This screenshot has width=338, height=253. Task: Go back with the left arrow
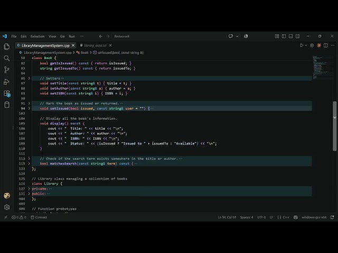[101, 36]
